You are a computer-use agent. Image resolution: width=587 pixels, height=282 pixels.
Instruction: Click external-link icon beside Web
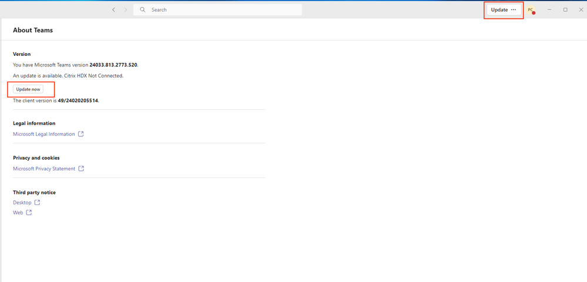tap(29, 213)
